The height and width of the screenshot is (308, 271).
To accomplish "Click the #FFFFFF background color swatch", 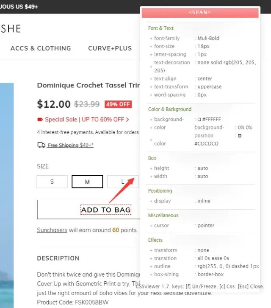I will (x=199, y=120).
